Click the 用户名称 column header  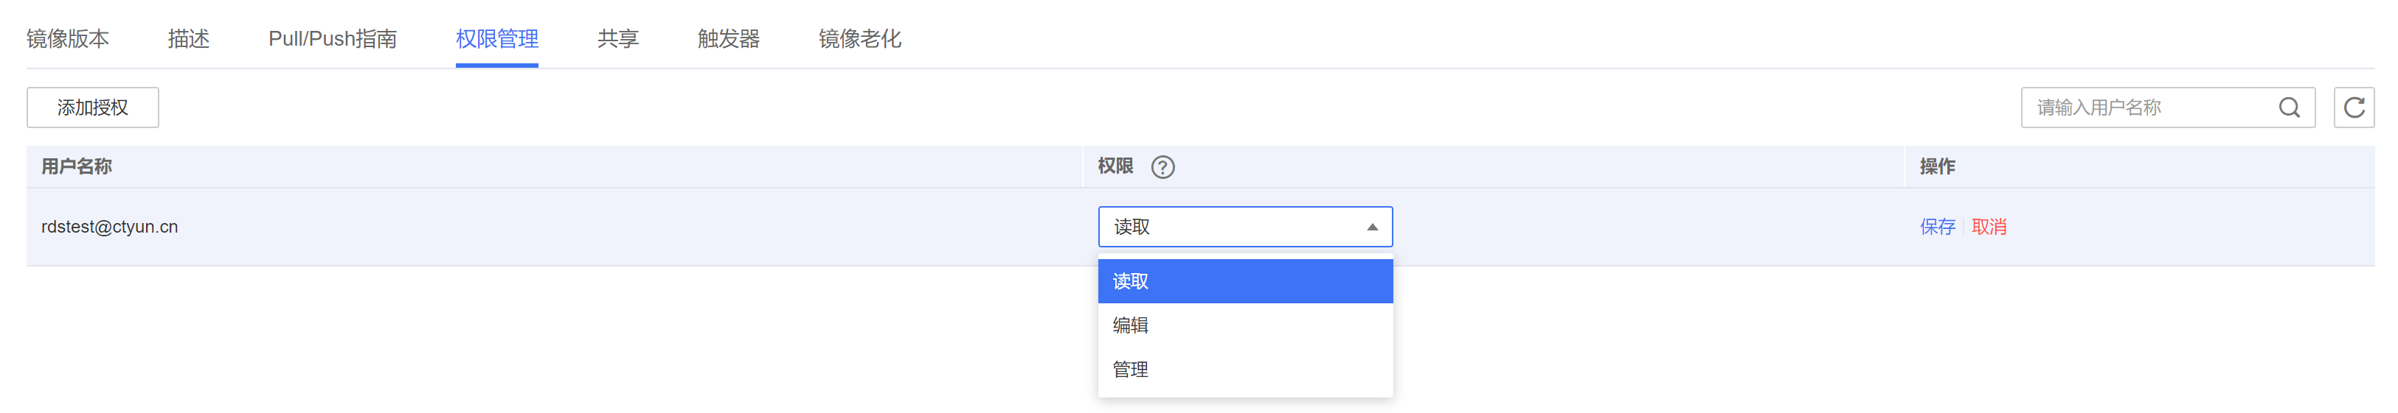[76, 167]
